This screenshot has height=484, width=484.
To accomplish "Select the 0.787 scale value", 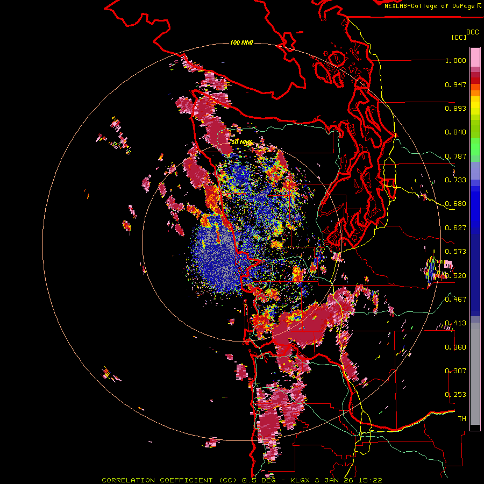I will coord(455,156).
